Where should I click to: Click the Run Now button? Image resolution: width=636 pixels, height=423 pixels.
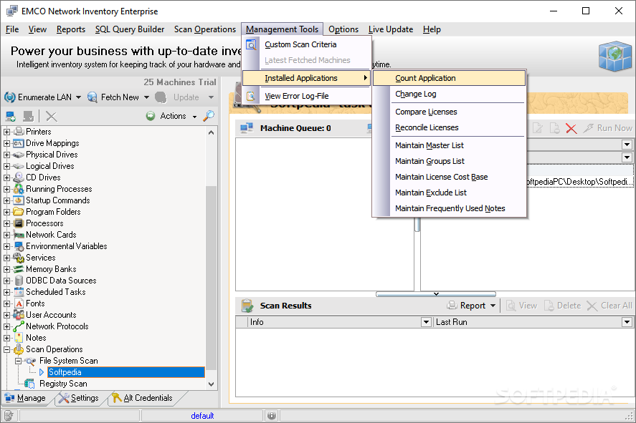[607, 128]
